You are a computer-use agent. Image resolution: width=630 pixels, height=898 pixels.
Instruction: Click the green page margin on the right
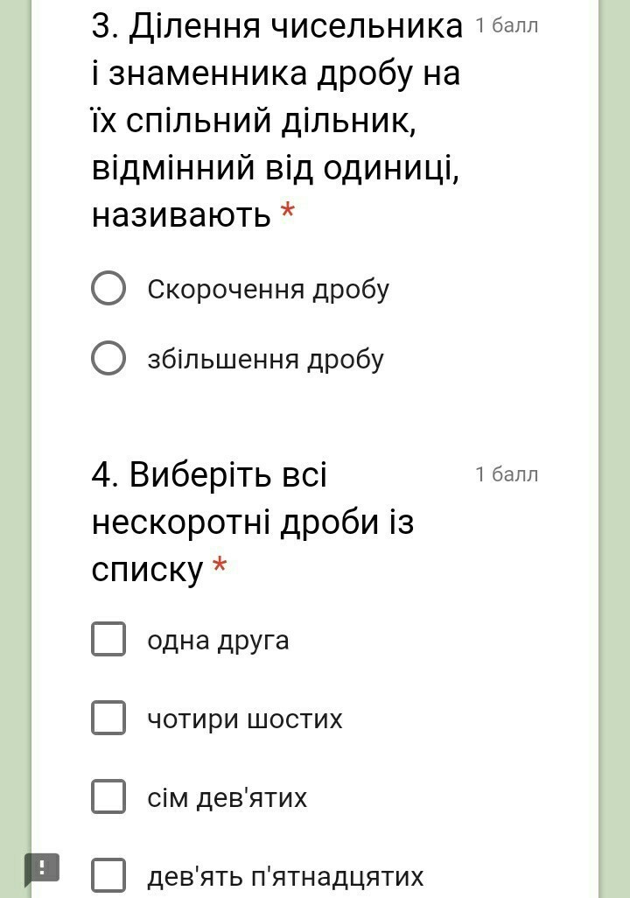[x=614, y=438]
